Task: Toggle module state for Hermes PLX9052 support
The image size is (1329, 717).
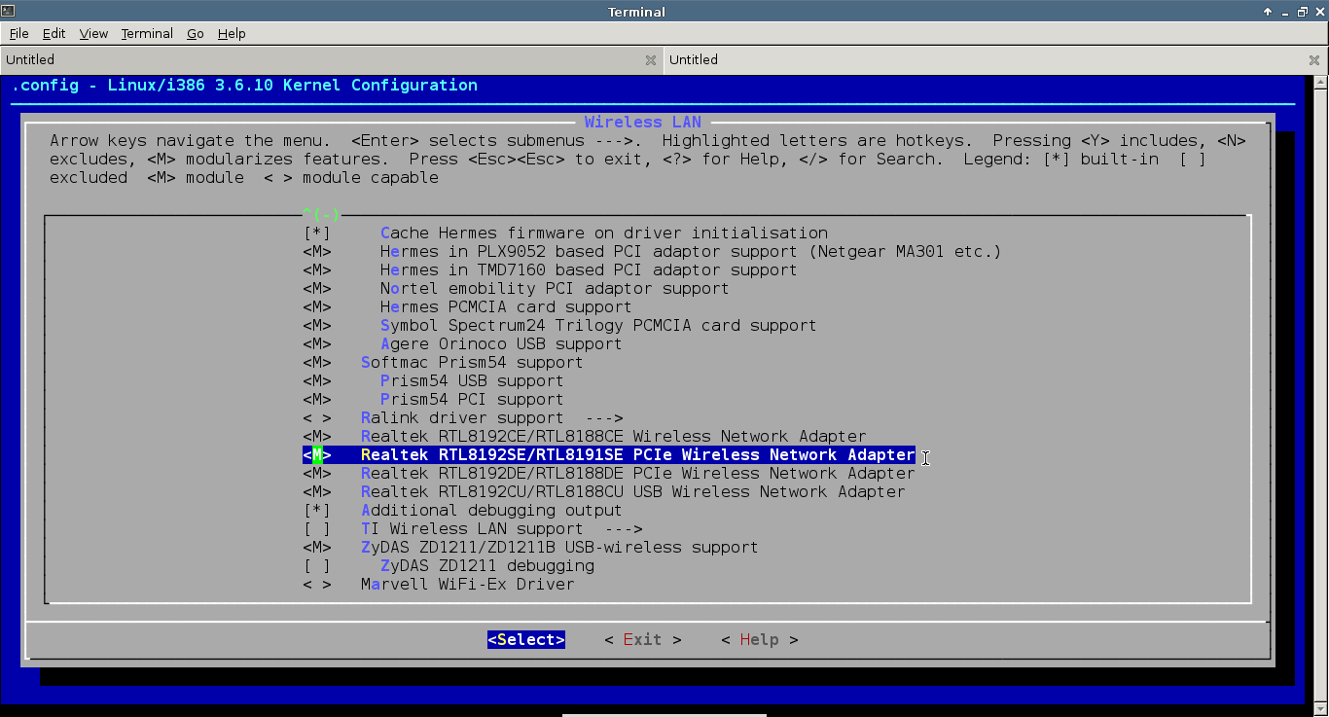Action: (x=317, y=251)
